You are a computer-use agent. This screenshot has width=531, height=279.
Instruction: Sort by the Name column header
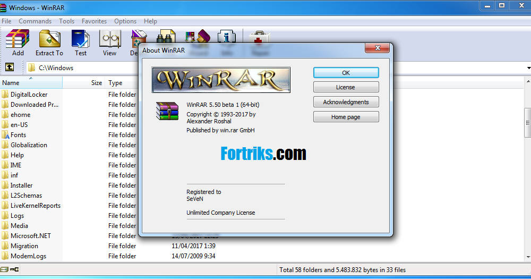[x=31, y=82]
